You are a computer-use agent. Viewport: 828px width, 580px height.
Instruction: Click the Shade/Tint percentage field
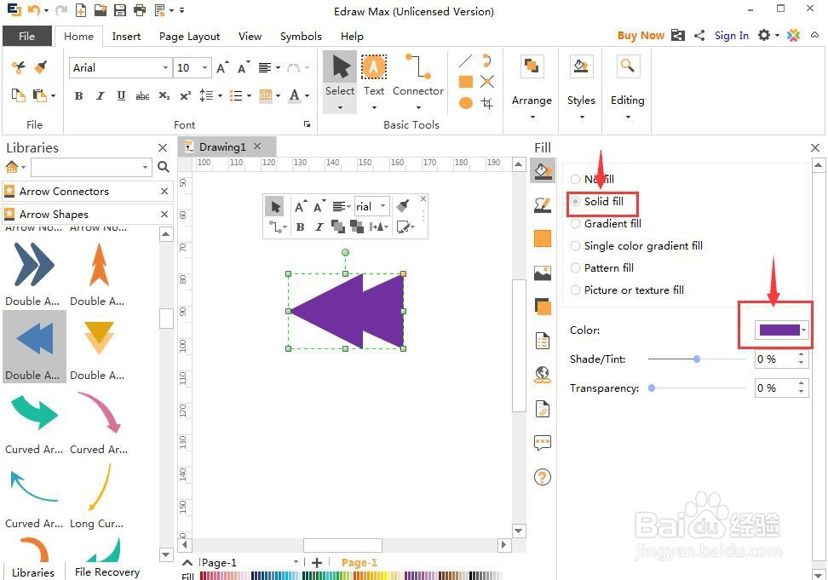pos(775,359)
